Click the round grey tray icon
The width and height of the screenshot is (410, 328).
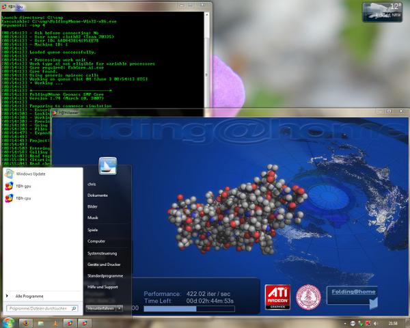click(x=353, y=323)
